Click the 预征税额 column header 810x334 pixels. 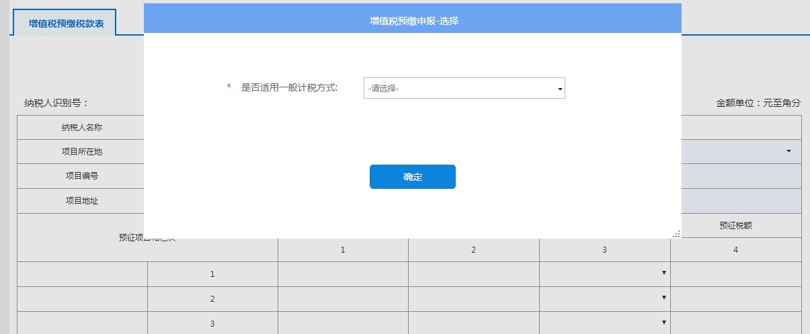[x=735, y=226]
